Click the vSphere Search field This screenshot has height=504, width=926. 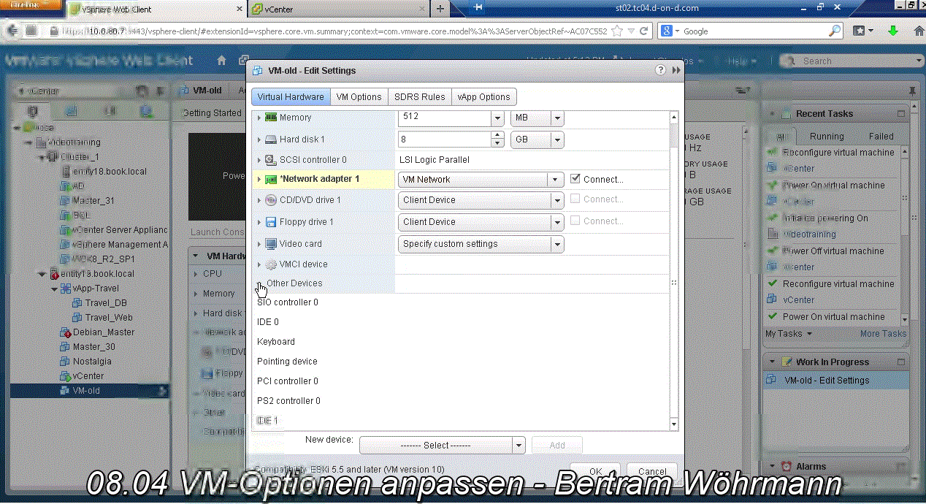(x=852, y=61)
